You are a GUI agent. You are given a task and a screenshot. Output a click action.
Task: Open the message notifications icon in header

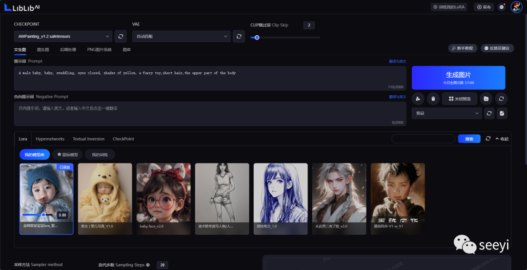pyautogui.click(x=502, y=7)
